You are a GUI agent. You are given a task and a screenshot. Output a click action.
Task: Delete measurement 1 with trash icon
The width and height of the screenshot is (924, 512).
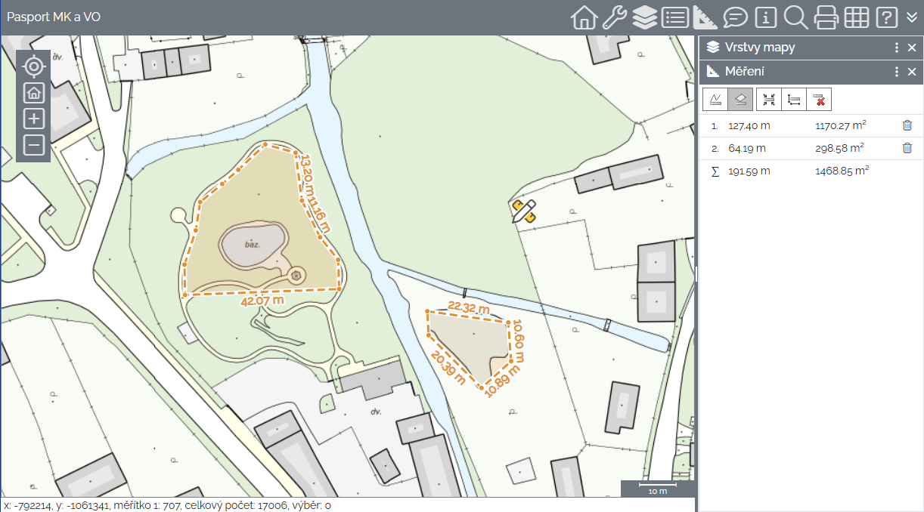(907, 126)
